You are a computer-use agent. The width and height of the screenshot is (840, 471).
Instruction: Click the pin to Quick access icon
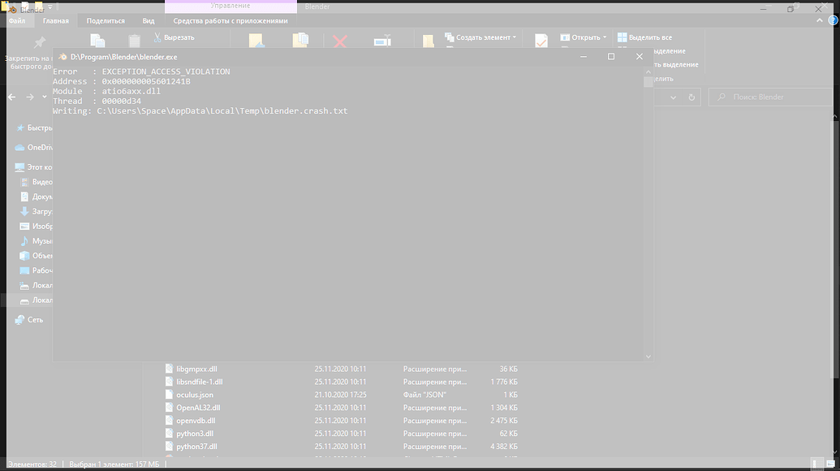[39, 41]
